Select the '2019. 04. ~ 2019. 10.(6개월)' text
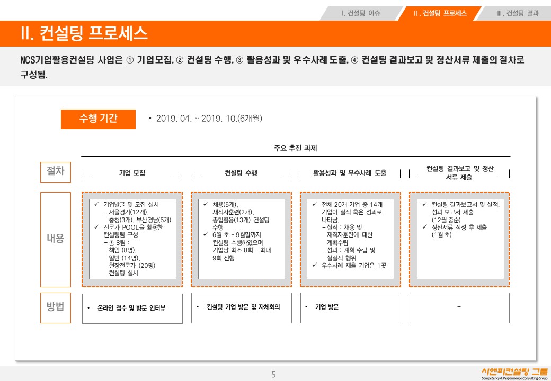 coord(209,119)
